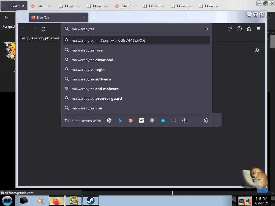Open the black box taskbar icon
Screen dimensions: 275x206
pos(24,201)
